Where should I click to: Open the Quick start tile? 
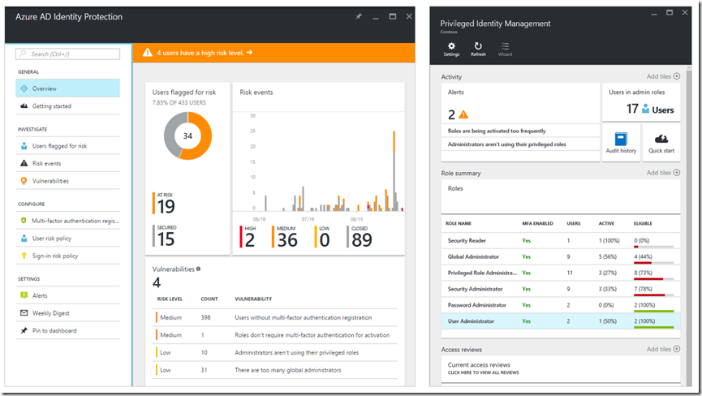coord(661,143)
